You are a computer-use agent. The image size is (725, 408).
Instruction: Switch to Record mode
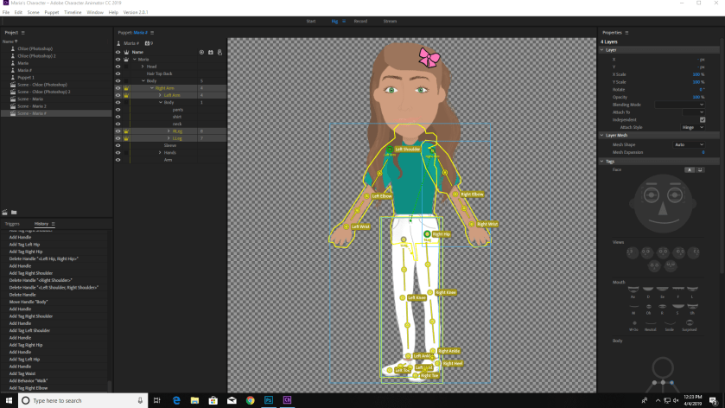tap(360, 21)
